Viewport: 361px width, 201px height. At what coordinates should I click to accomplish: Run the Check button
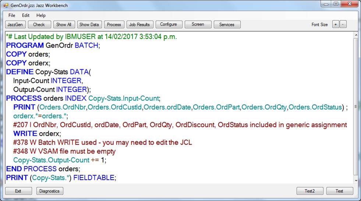tap(39, 24)
